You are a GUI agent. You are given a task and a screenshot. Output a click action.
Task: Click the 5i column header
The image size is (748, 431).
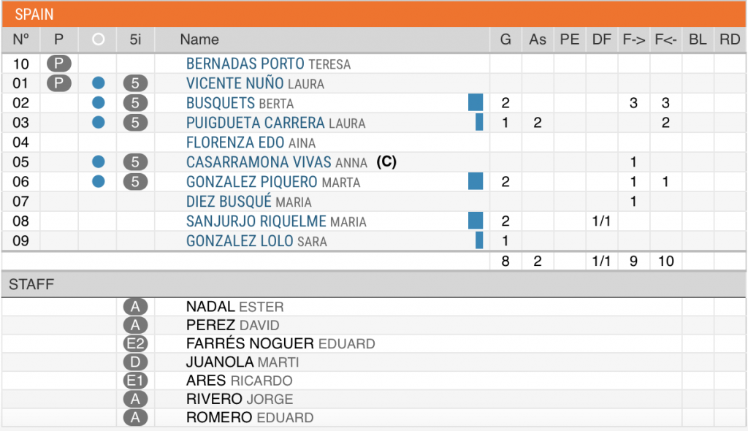pos(135,39)
